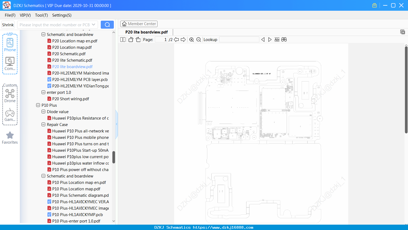Select the P20 lite boardview.pdf tab
Viewport: 408px width, 230px height.
tap(147, 32)
